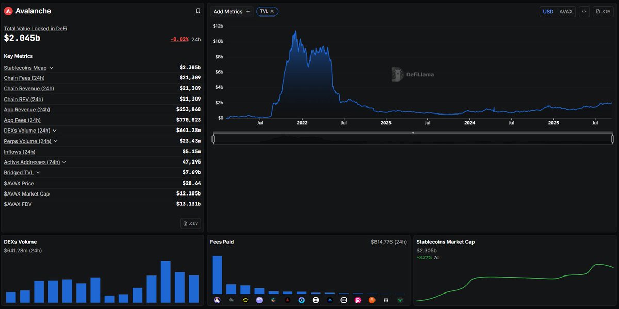Click the Inflows value $5.15m

pyautogui.click(x=191, y=152)
